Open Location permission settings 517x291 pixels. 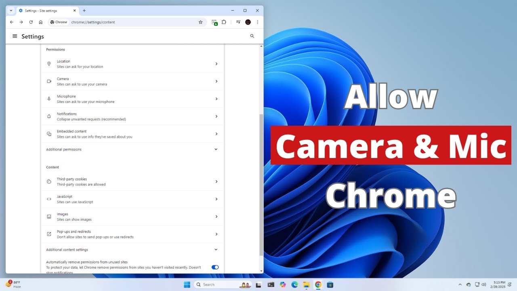132,64
